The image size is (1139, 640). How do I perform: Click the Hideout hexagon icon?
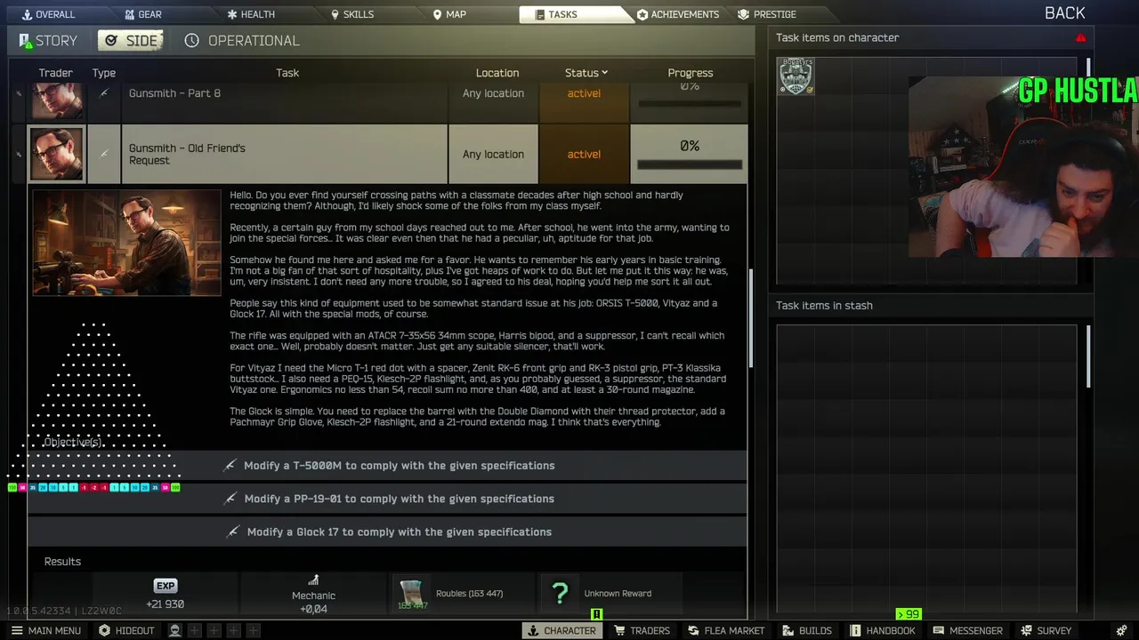point(105,630)
